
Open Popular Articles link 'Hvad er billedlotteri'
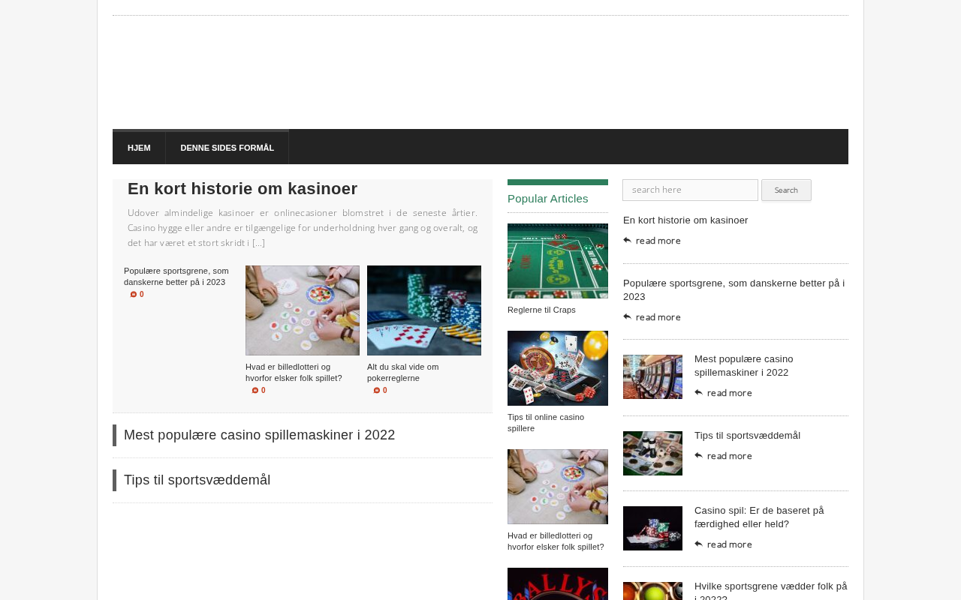(x=556, y=541)
